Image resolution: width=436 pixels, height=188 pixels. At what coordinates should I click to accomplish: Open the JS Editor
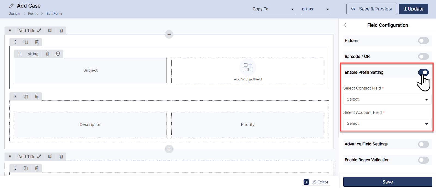(x=316, y=182)
